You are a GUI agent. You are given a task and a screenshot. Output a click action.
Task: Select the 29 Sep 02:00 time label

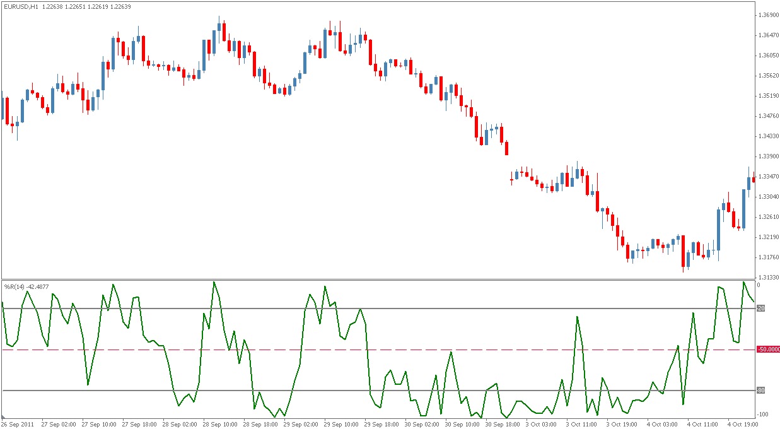click(x=301, y=424)
